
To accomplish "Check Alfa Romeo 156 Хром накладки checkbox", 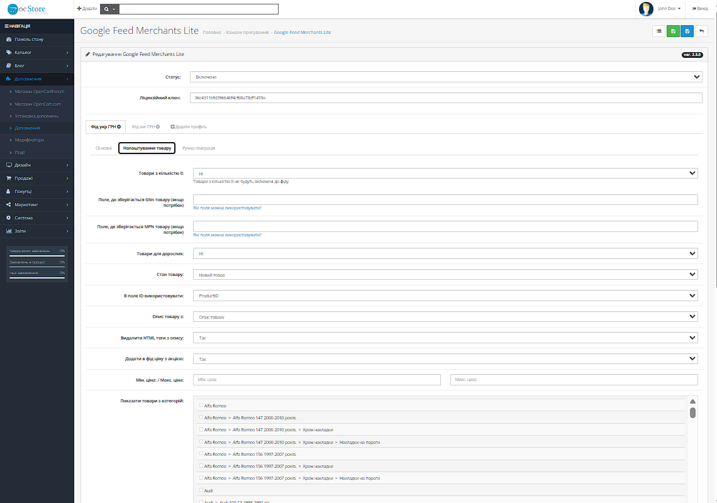I will click(x=201, y=465).
